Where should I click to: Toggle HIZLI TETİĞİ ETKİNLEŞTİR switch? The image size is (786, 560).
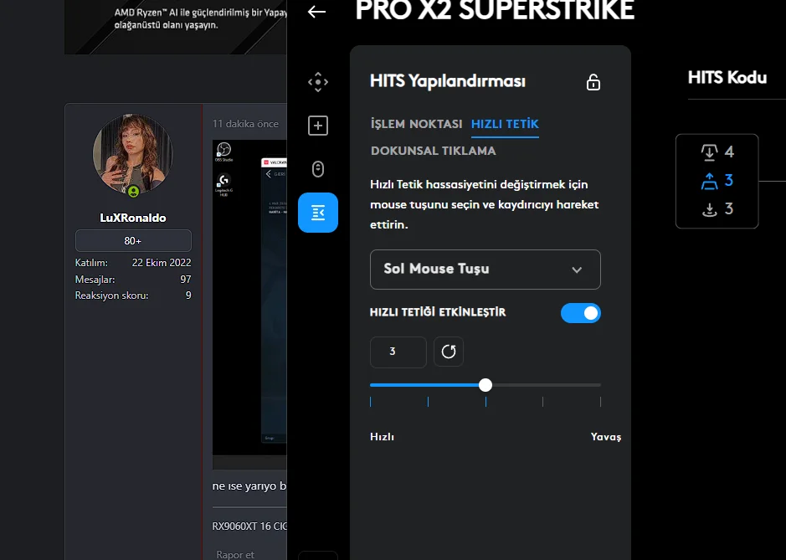(x=580, y=313)
